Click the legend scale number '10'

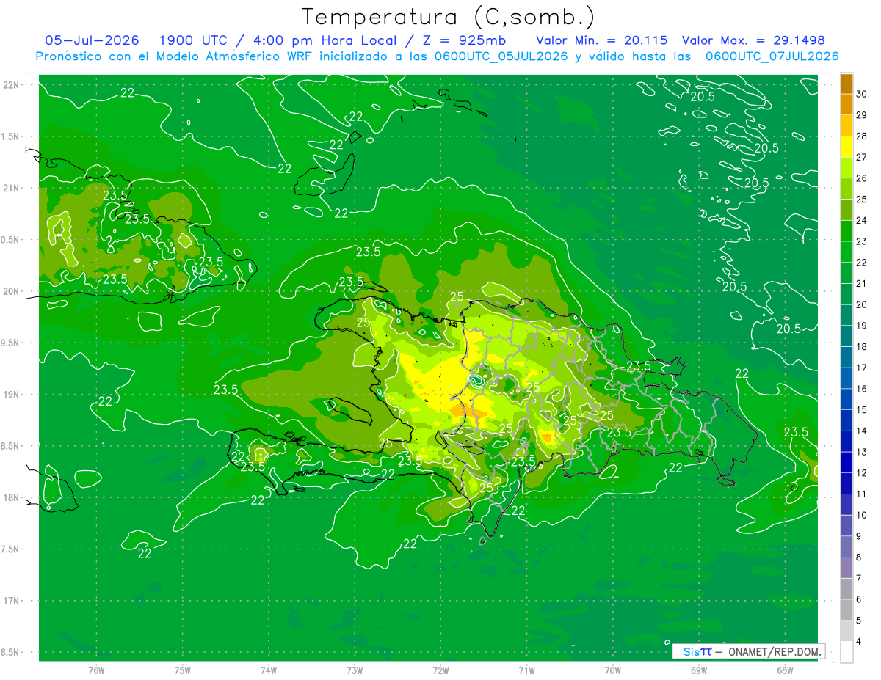(862, 515)
